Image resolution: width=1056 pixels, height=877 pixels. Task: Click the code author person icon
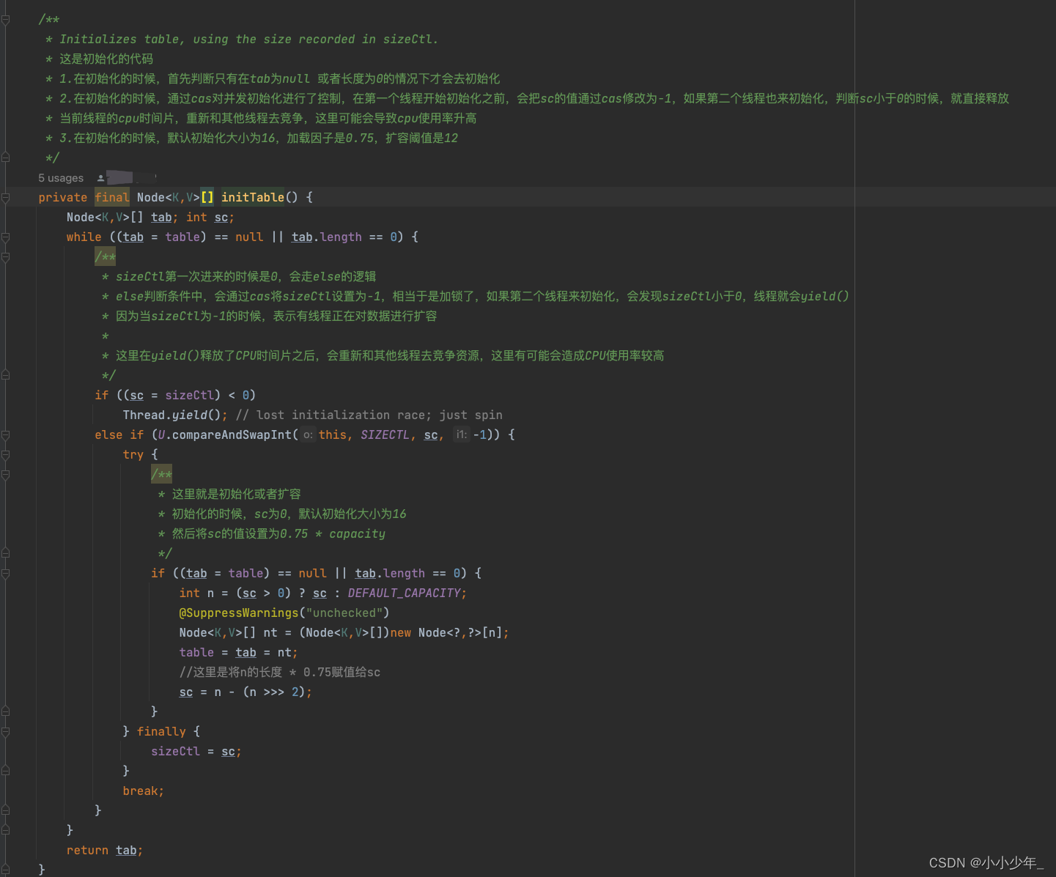[x=101, y=178]
